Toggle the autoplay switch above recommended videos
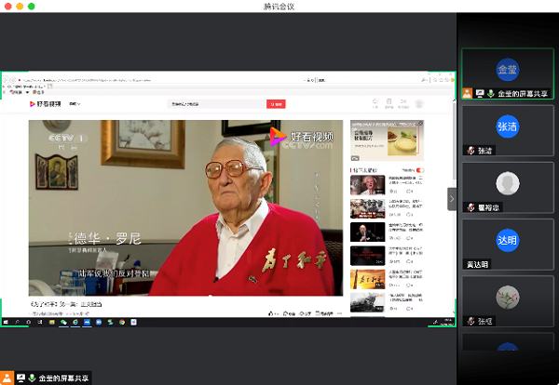 coord(420,170)
